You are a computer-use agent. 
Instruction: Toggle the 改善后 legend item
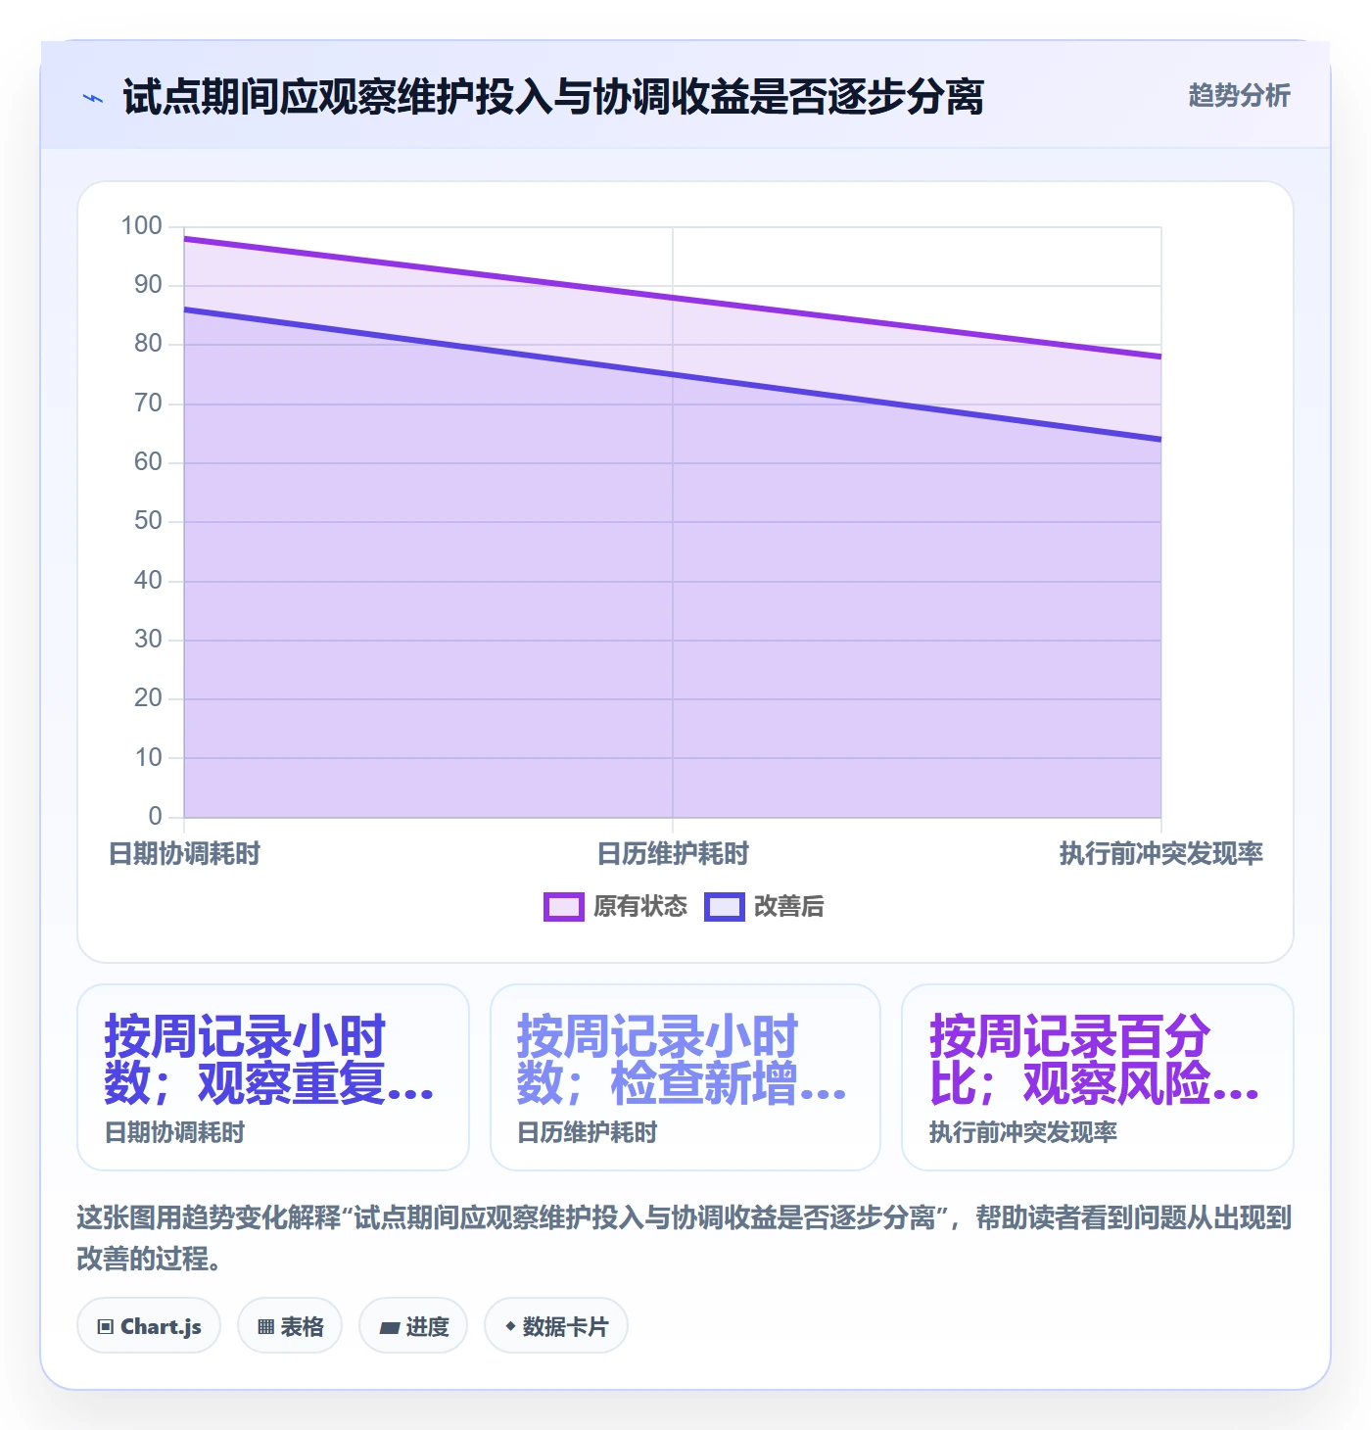764,906
